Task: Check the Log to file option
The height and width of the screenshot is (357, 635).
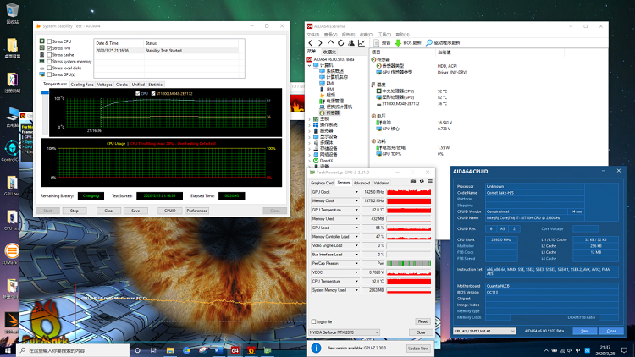Action: (313, 321)
